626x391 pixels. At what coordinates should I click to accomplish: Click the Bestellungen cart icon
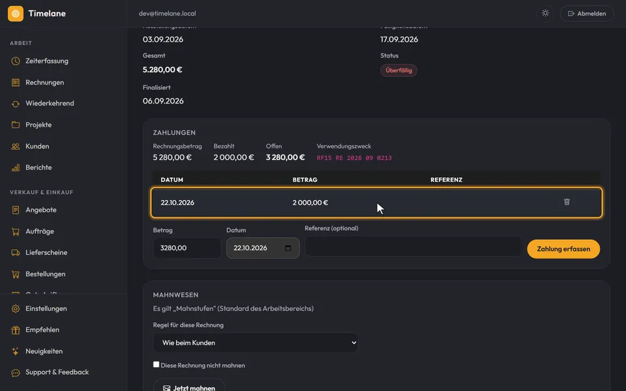click(x=16, y=274)
